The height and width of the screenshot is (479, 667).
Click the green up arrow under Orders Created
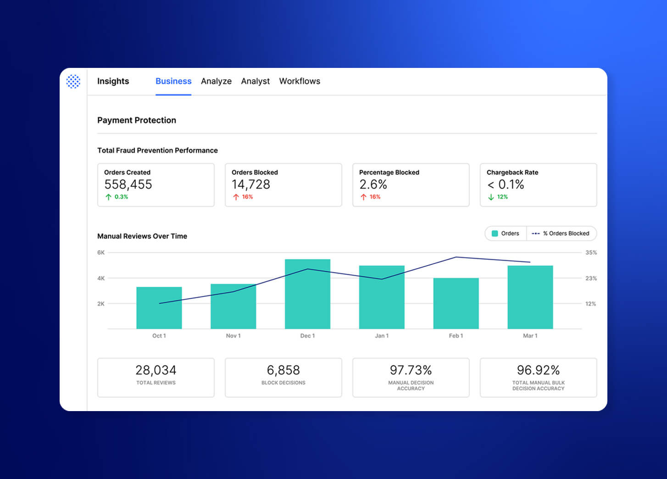tap(108, 197)
